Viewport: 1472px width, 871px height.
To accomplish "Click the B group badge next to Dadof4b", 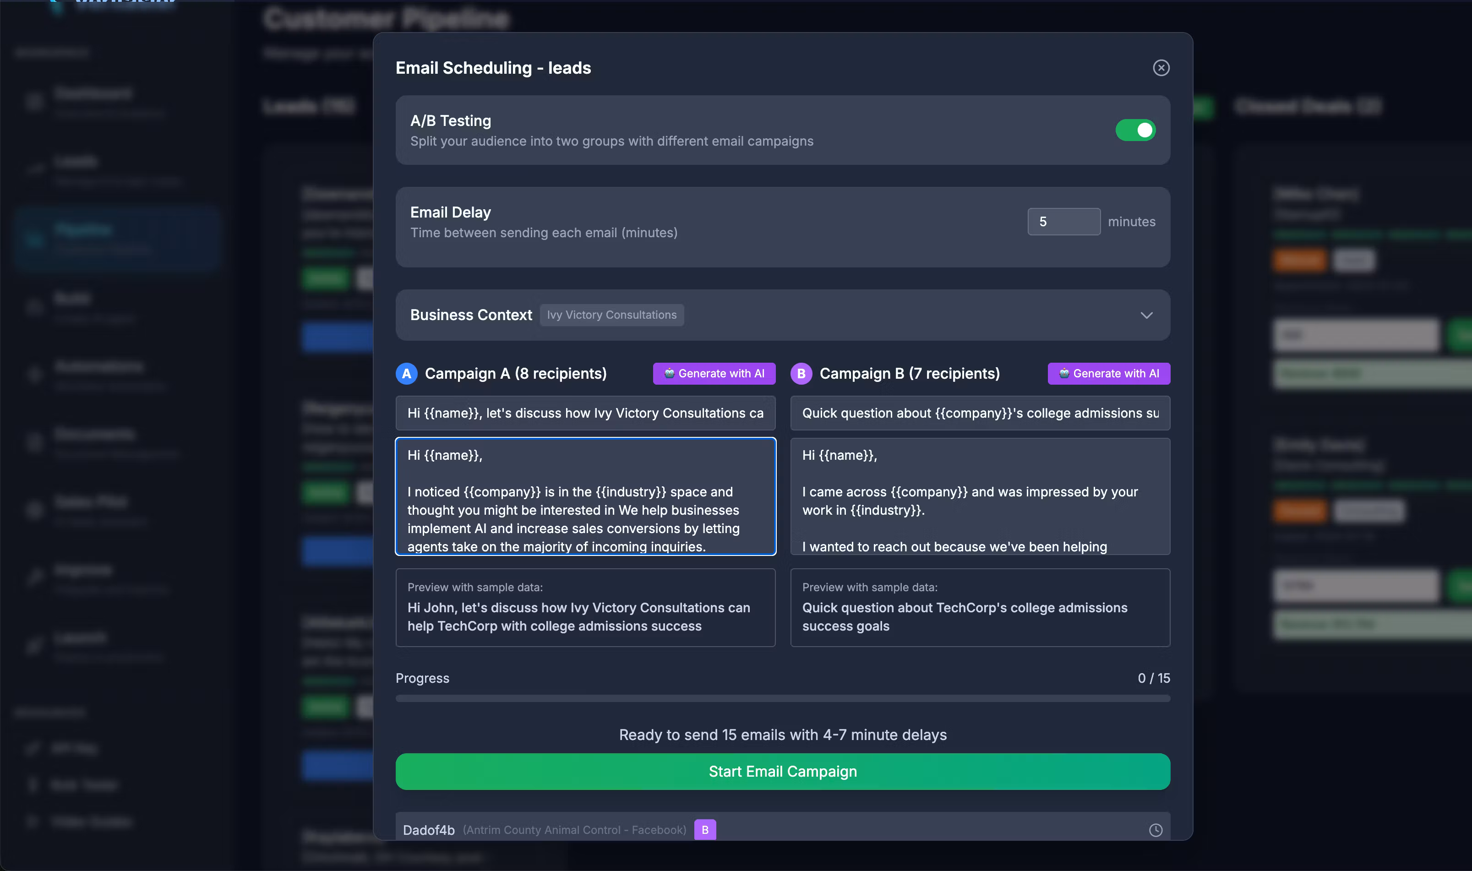I will (x=704, y=830).
